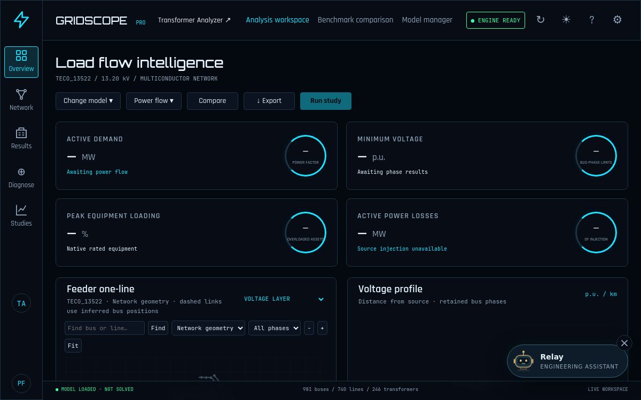
Task: Open help via question mark icon
Action: (592, 20)
